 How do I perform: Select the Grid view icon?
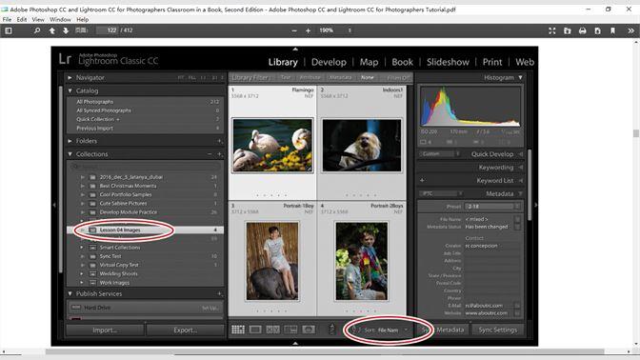[238, 330]
